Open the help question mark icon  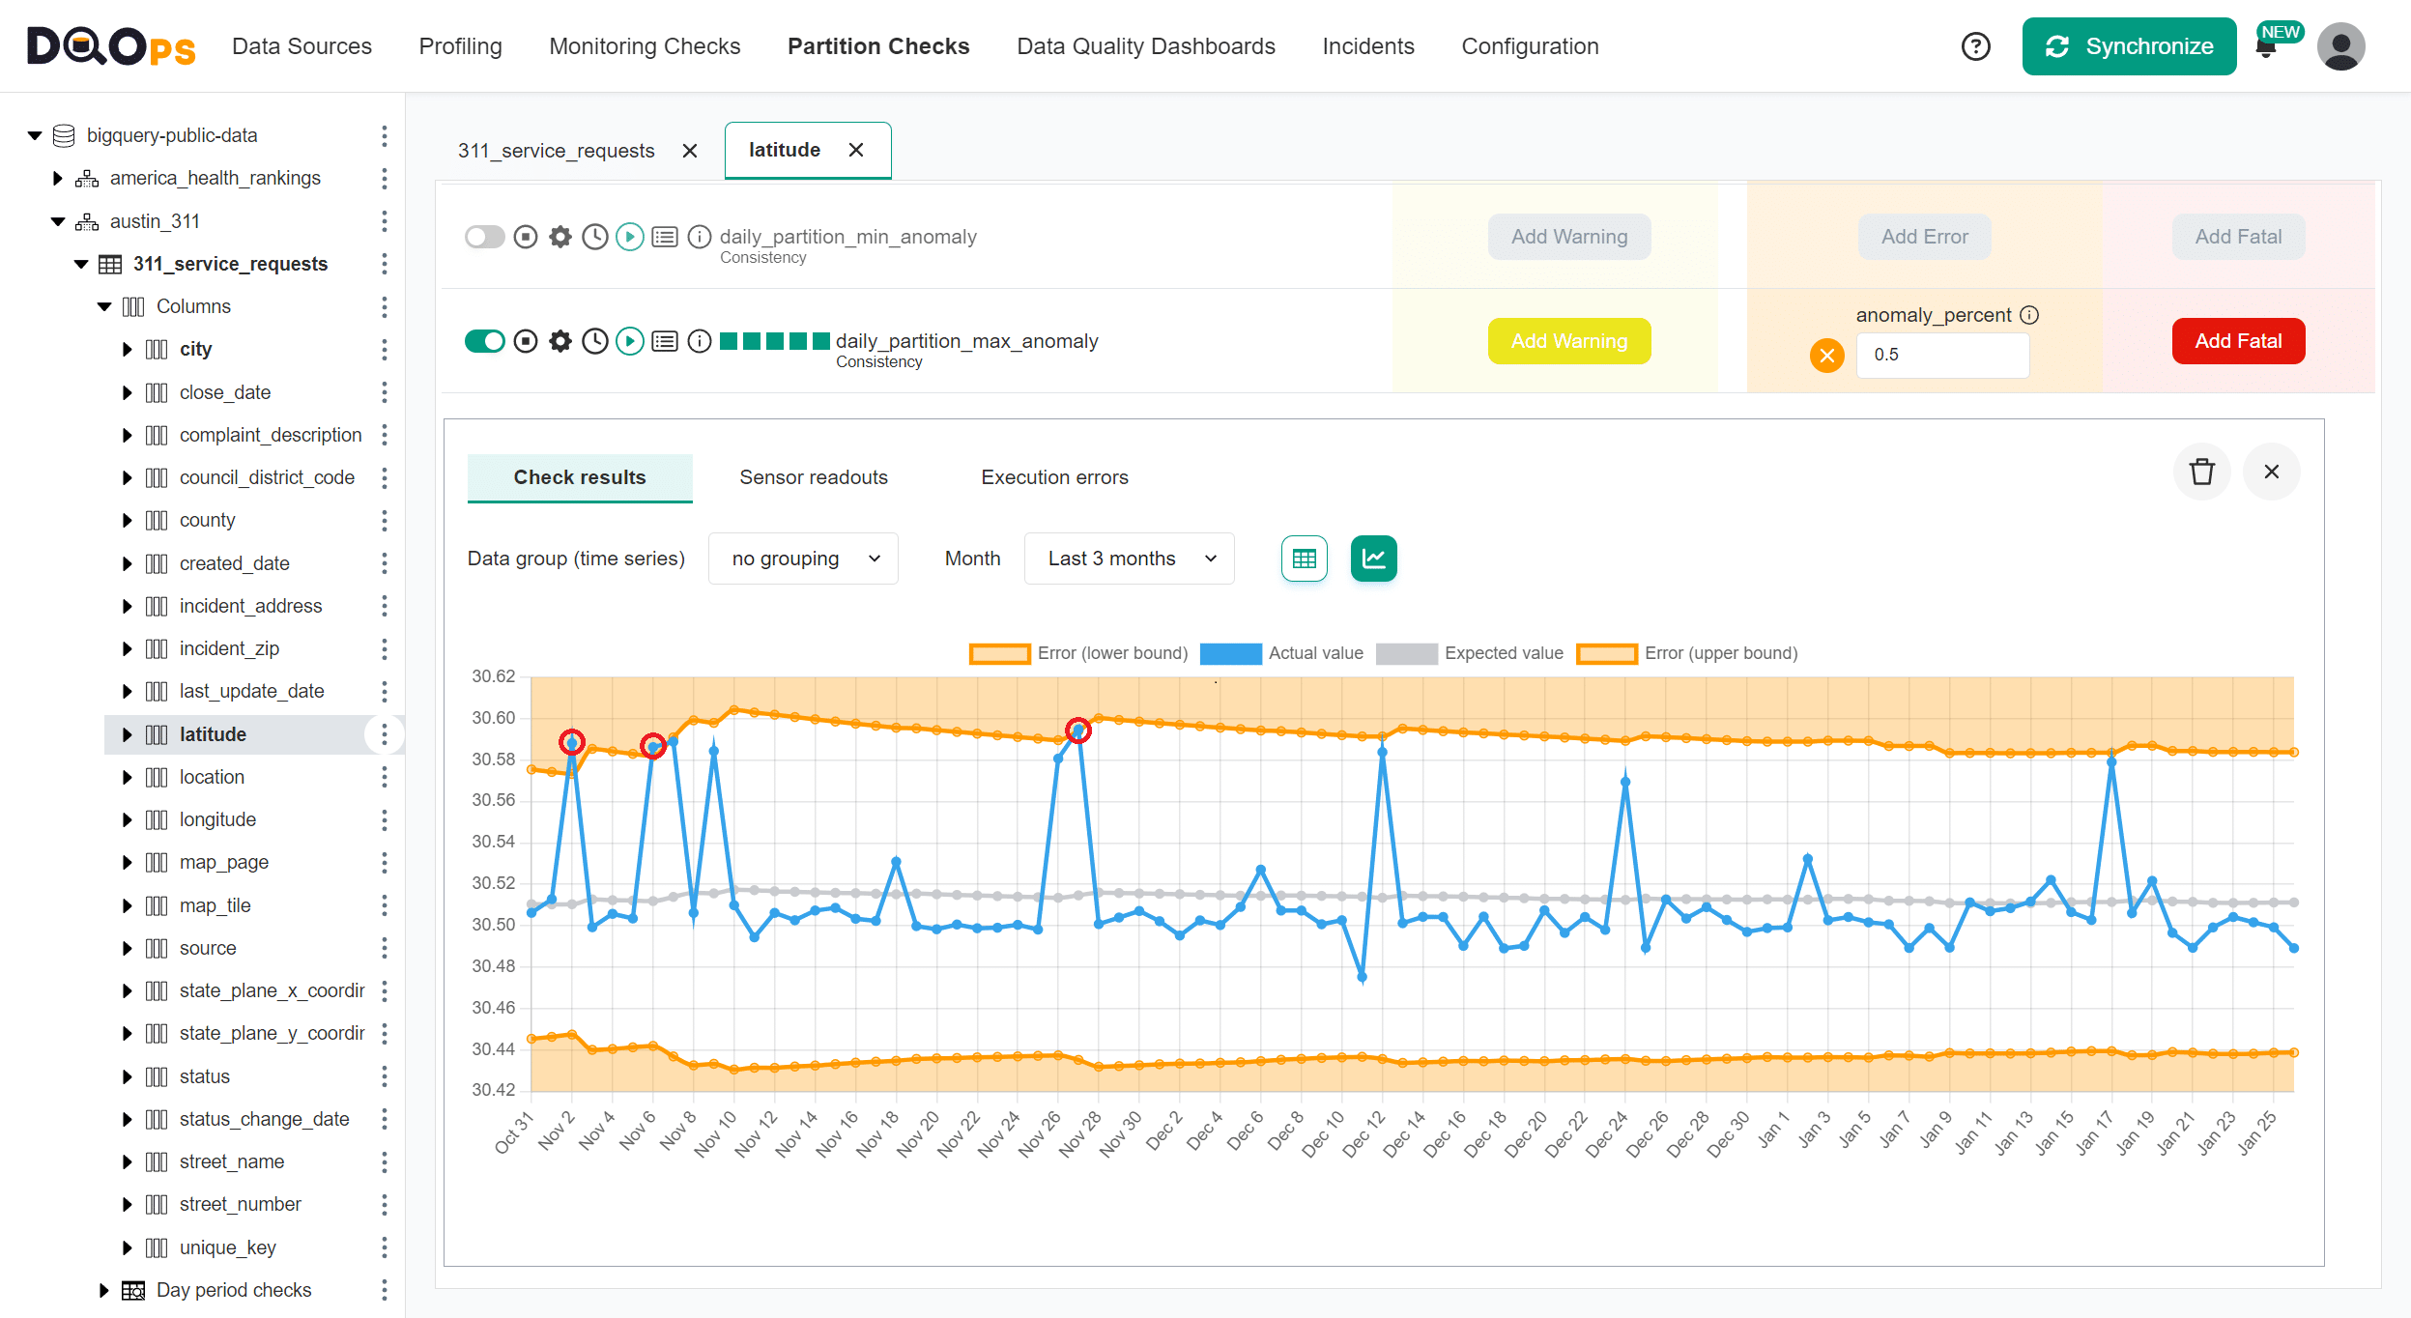(1975, 46)
